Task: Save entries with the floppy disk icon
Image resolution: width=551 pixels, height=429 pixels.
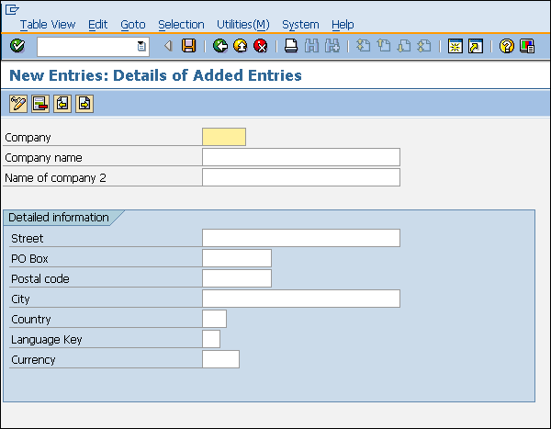Action: point(188,46)
